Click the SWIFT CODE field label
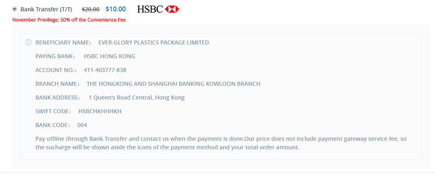435x176 pixels. point(53,111)
